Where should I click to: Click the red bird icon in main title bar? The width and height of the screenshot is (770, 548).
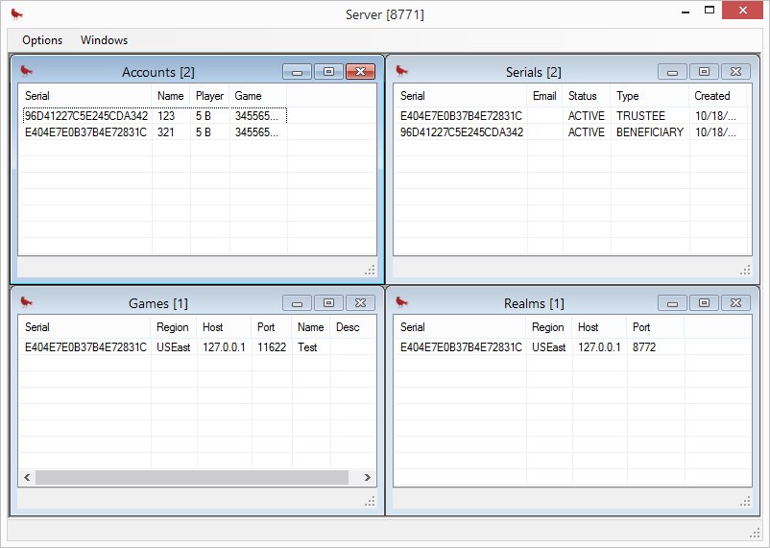tap(16, 14)
